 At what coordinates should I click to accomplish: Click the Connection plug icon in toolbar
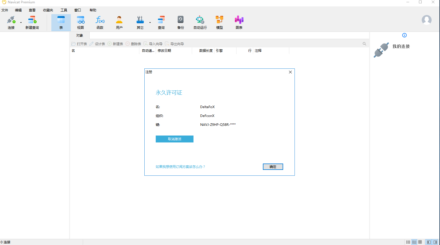[11, 20]
